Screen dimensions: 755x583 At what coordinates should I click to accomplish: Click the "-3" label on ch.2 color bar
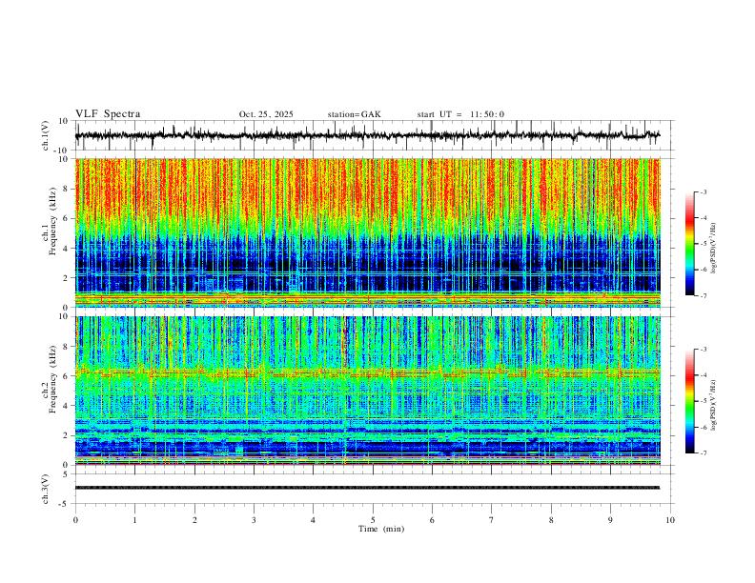[703, 350]
